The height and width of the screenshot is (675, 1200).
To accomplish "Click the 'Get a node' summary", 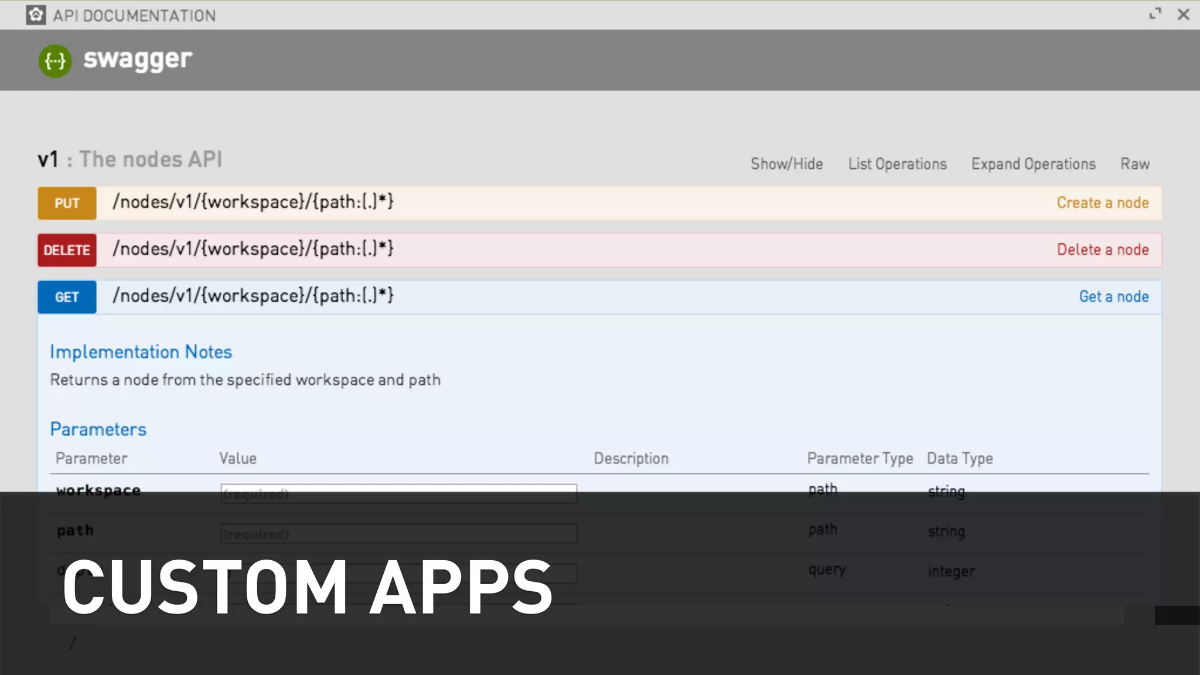I will click(1114, 296).
